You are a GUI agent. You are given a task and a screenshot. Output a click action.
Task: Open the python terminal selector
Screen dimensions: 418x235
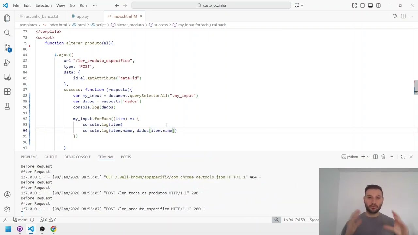click(x=349, y=157)
